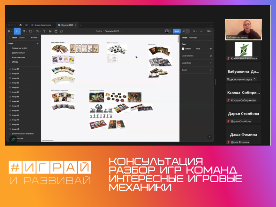Select the Text tool

coord(44,31)
